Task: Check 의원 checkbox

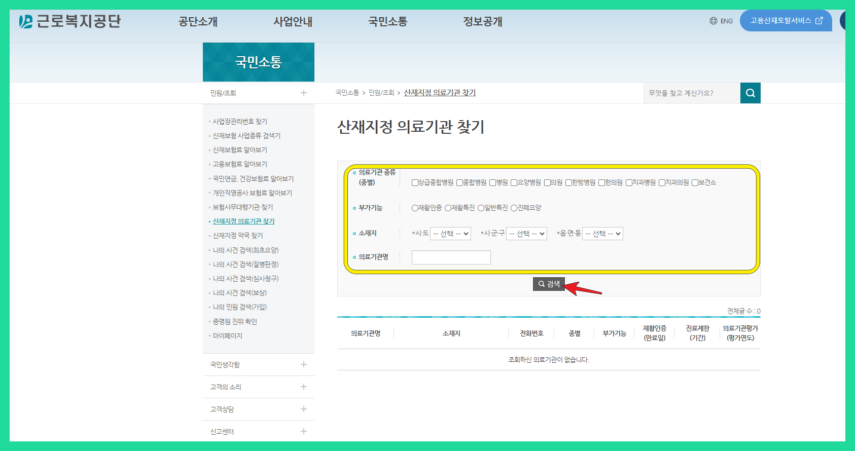Action: point(547,182)
